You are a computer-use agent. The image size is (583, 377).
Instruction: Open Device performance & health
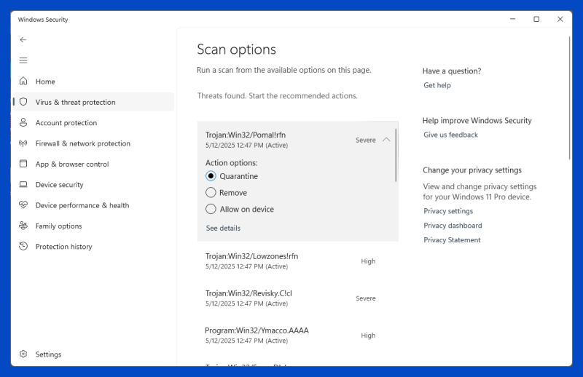93,205
